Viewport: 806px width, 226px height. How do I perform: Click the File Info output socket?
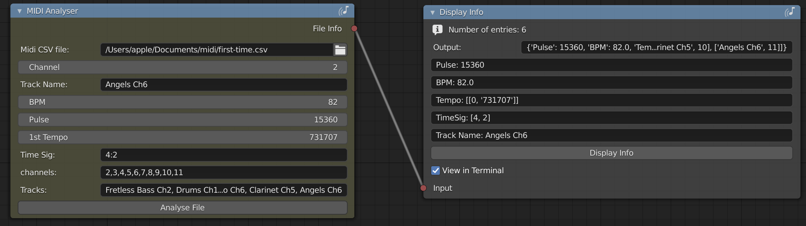pos(354,28)
